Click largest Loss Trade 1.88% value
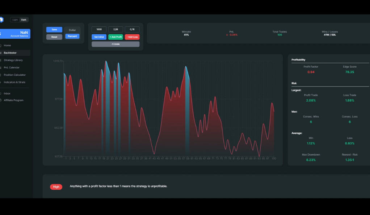370x215 pixels. 350,100
